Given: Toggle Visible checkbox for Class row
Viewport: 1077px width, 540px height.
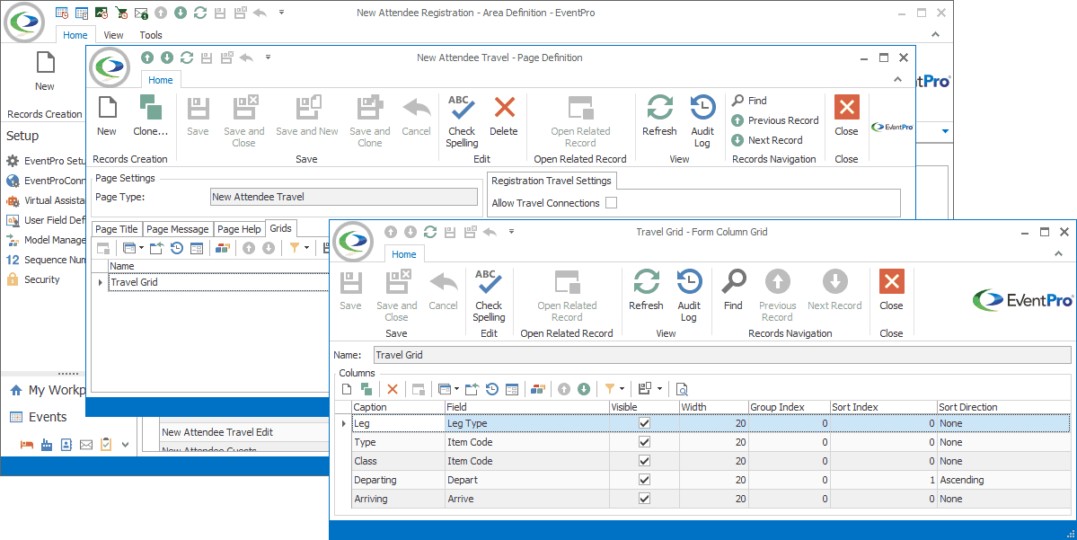Looking at the screenshot, I should [x=644, y=461].
